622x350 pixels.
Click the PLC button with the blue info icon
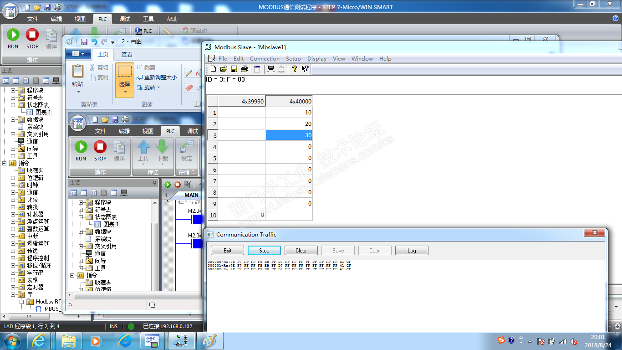pos(144,31)
